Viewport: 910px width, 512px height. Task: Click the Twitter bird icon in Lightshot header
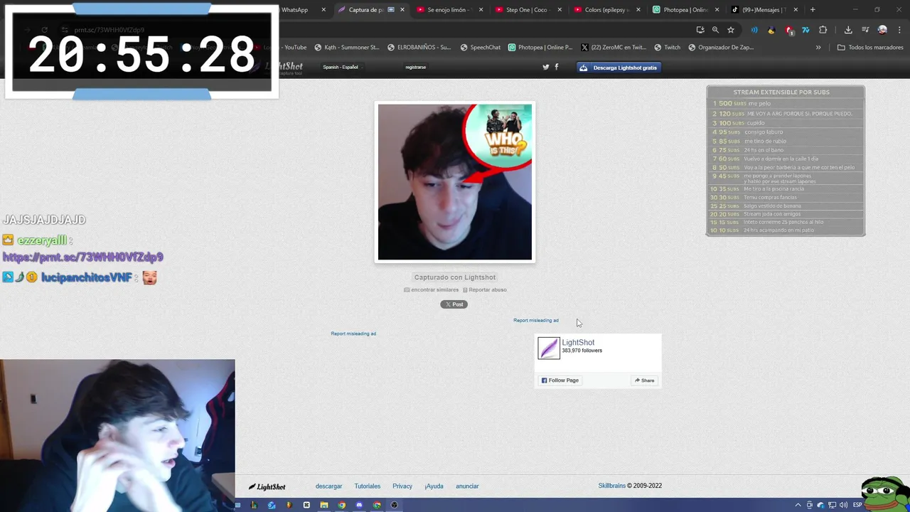[x=546, y=67]
